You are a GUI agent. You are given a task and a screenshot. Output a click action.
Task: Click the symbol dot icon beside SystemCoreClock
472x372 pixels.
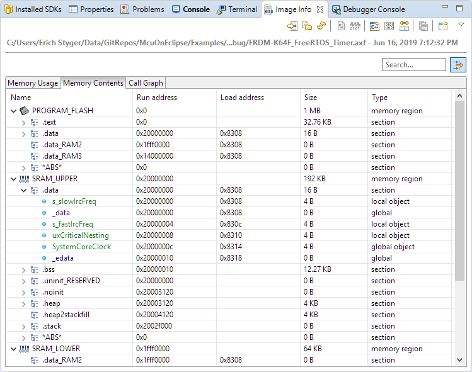tap(44, 247)
